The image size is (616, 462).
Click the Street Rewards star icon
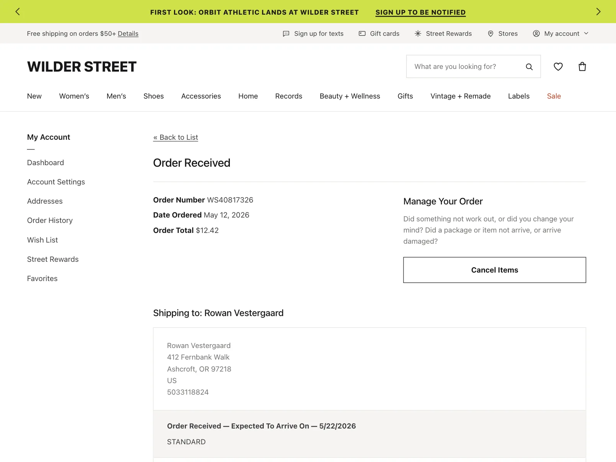[418, 33]
